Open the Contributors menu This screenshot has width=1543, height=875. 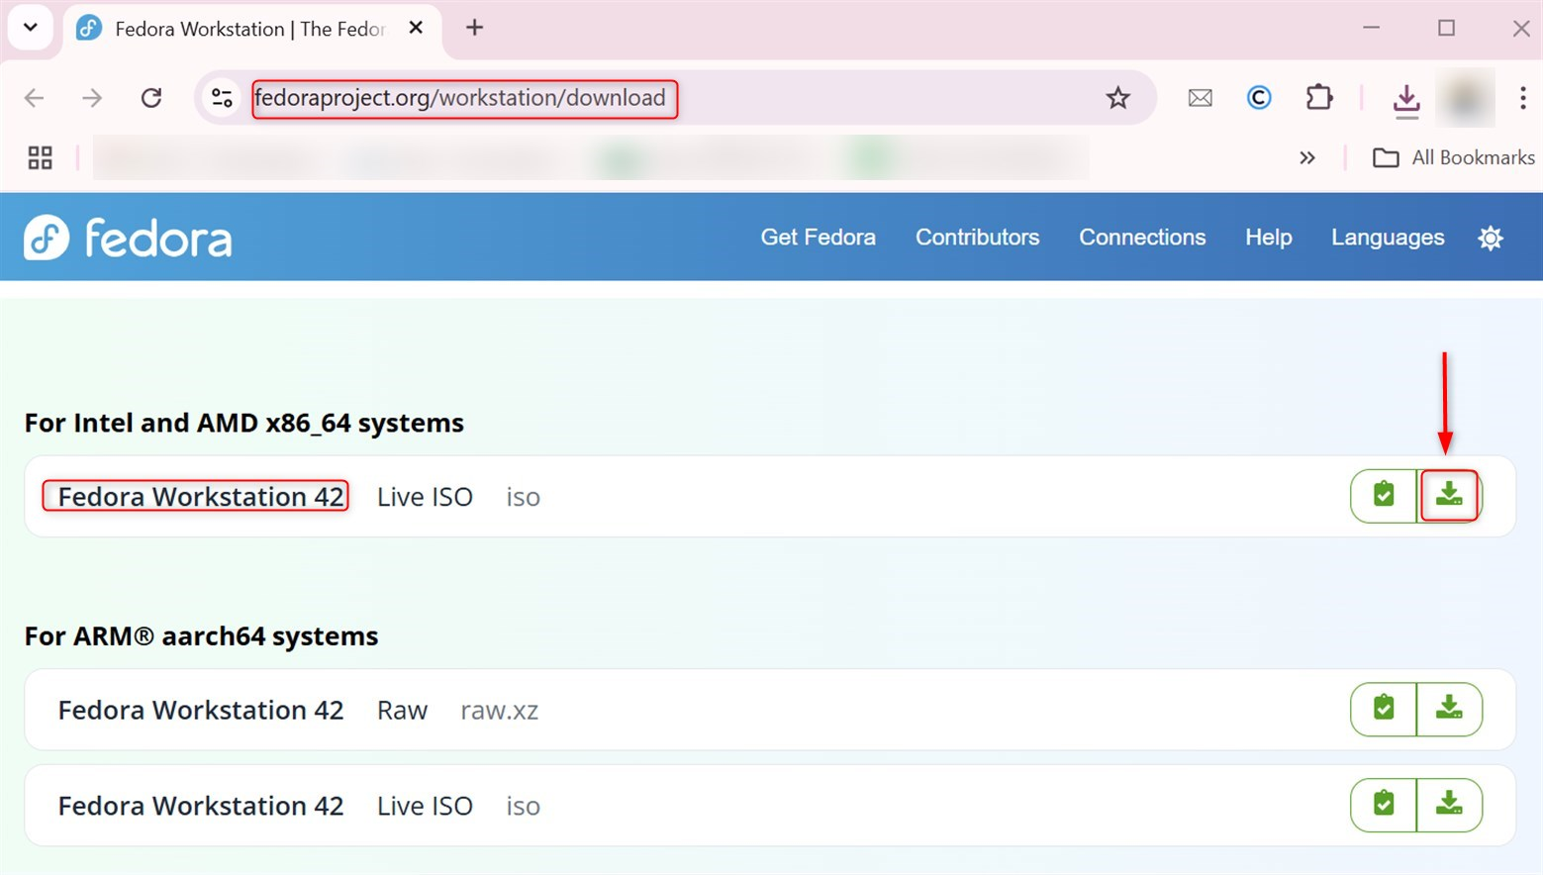click(x=977, y=238)
